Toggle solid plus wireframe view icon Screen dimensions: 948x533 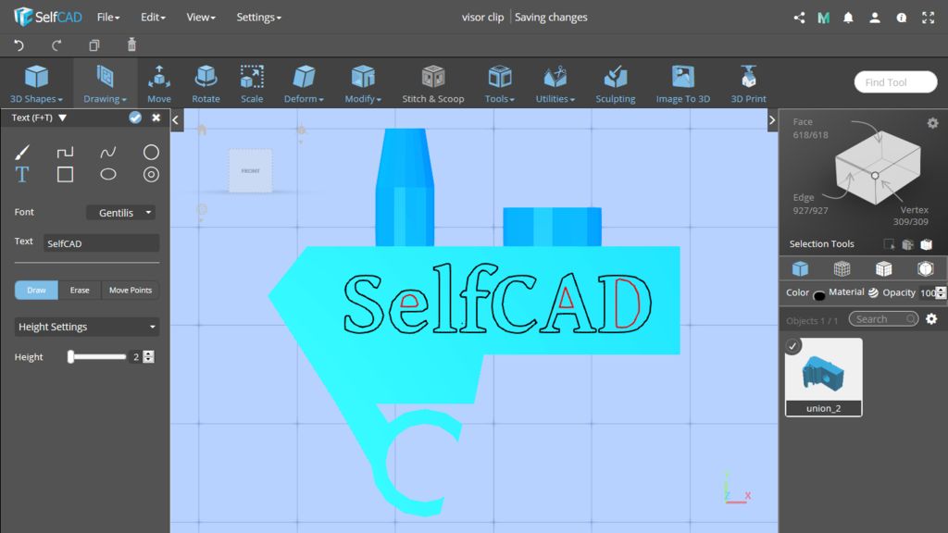tap(883, 268)
